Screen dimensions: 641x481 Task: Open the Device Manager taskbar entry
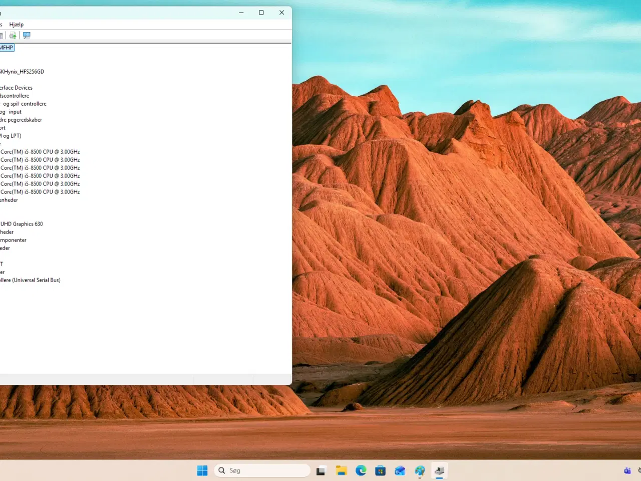point(439,470)
